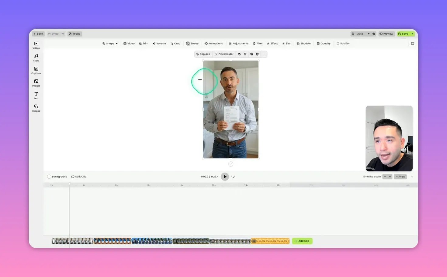
Task: Open the Shapes panel
Action: click(x=36, y=108)
